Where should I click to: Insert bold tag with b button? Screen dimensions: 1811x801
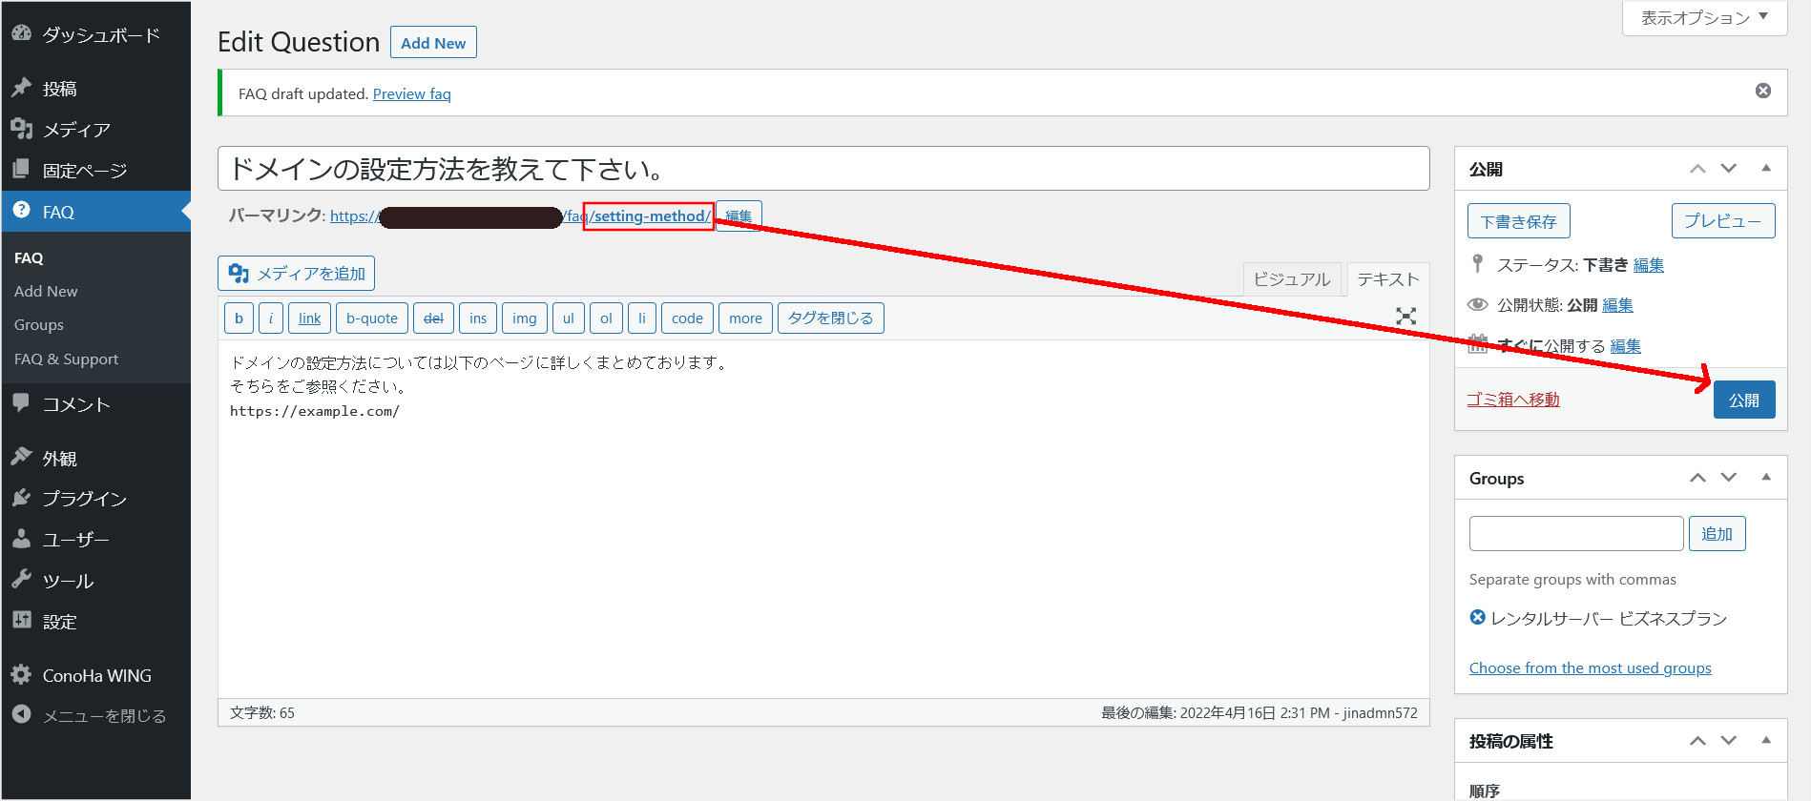click(239, 318)
